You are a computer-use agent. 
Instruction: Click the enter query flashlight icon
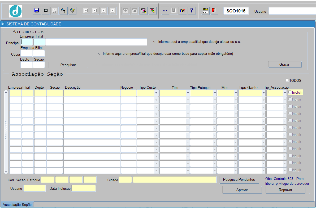[x=63, y=11]
